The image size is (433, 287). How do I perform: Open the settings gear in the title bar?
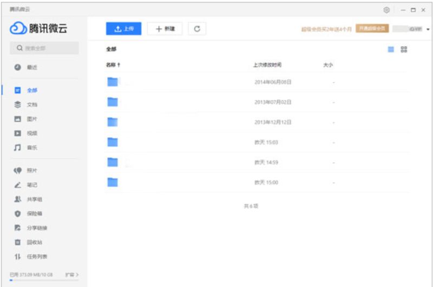(386, 10)
